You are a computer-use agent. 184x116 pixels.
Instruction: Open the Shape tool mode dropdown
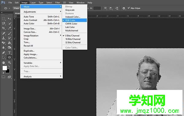pos(16,8)
